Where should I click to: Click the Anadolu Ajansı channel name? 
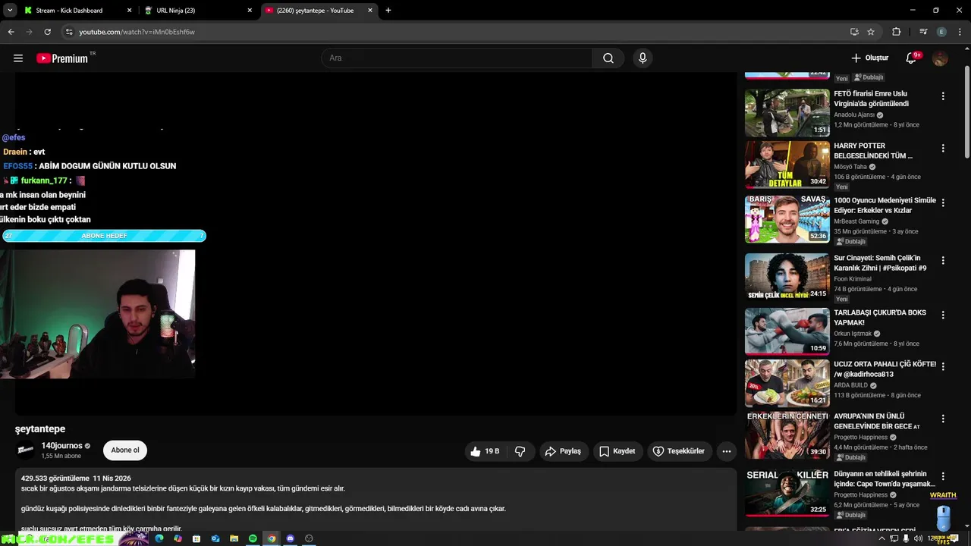tap(854, 115)
